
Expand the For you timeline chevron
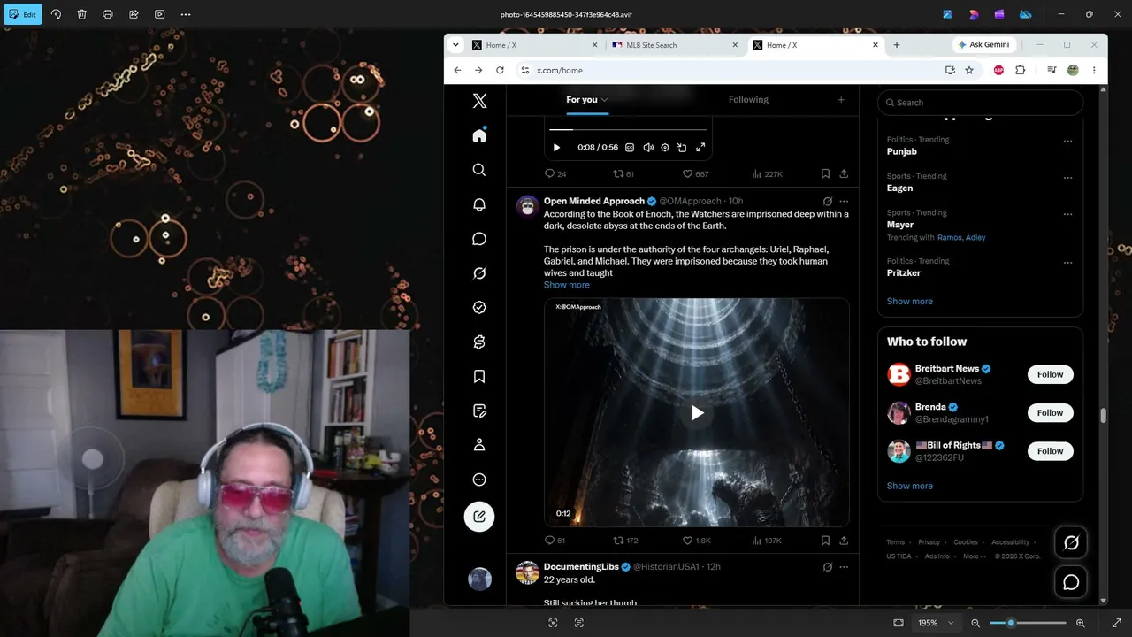pyautogui.click(x=604, y=100)
